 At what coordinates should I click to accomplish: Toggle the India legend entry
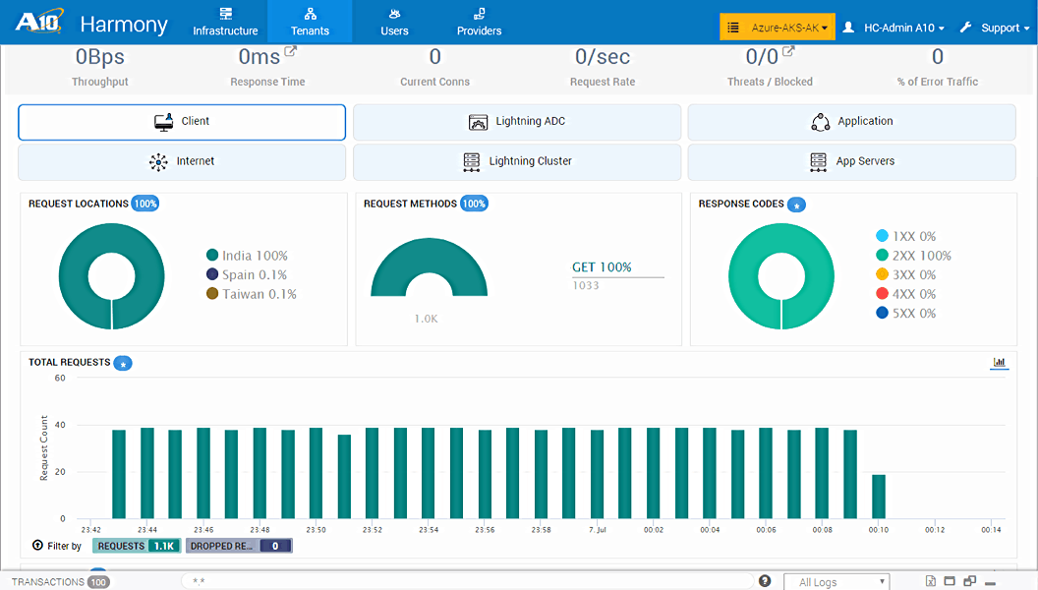pyautogui.click(x=247, y=256)
